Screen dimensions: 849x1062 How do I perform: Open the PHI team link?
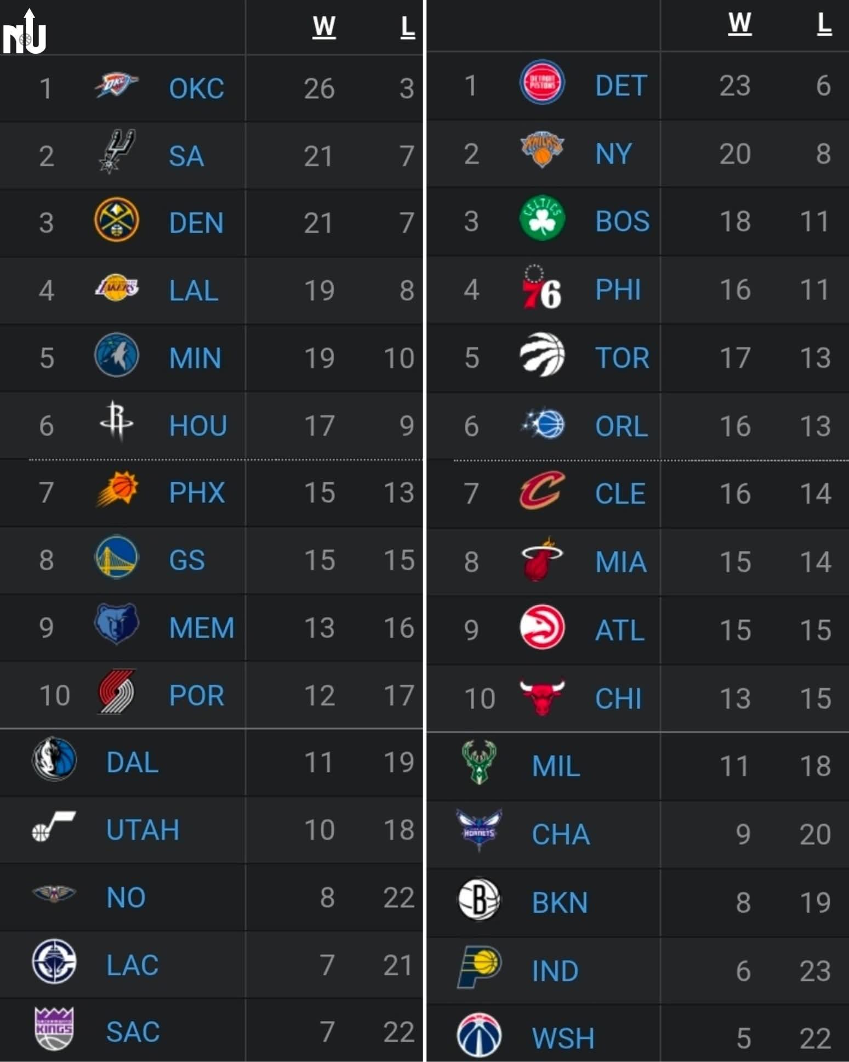(x=618, y=289)
